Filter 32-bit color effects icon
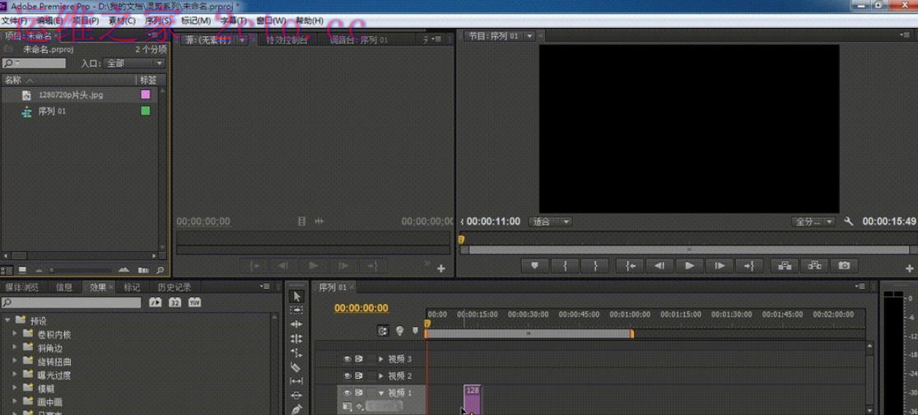 175,303
